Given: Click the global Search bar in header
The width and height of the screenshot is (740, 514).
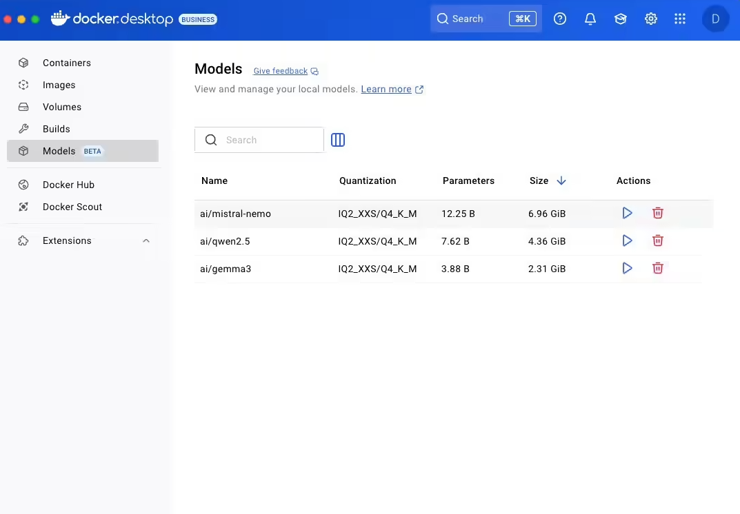Looking at the screenshot, I should tap(486, 19).
